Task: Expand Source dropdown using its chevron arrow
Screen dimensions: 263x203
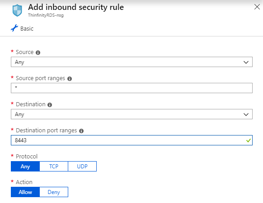Action: point(246,62)
